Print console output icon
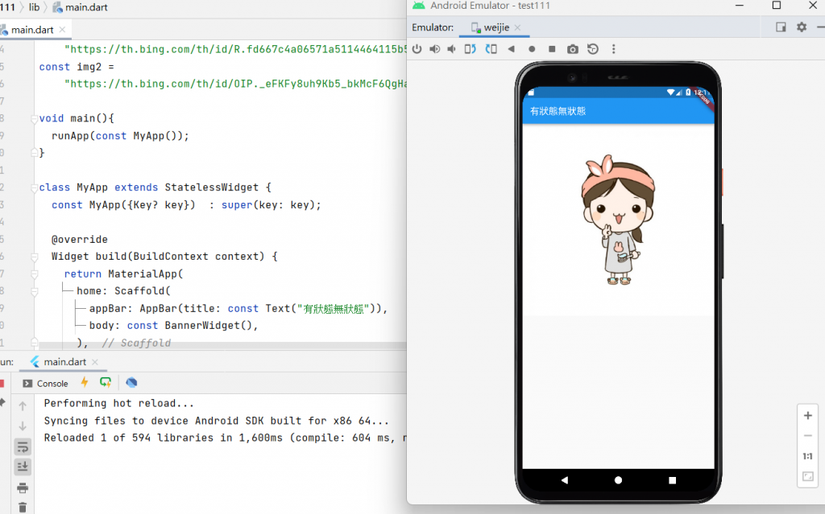Viewport: 825px width, 514px height. pyautogui.click(x=23, y=487)
